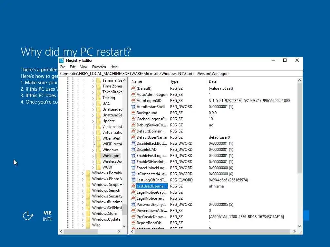This screenshot has height=247, width=330.
Task: Click the string icon beside PreCreateKnow...
Action: coord(133,216)
